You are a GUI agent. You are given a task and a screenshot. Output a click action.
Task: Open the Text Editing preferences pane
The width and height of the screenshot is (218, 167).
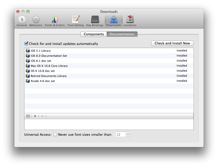coord(75,21)
